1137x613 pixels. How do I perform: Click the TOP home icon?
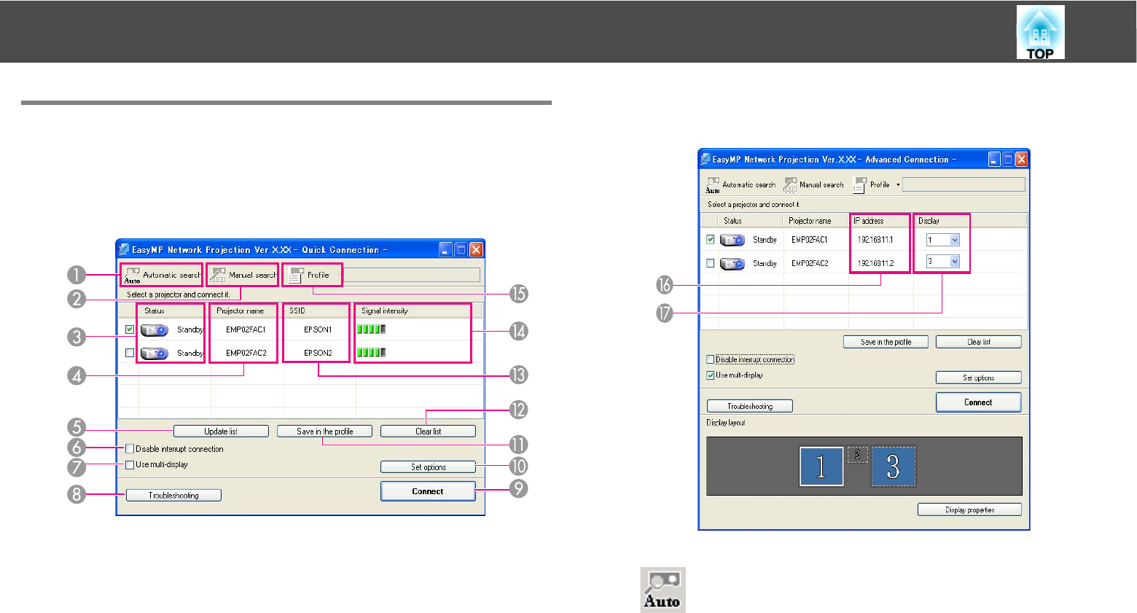(1041, 32)
